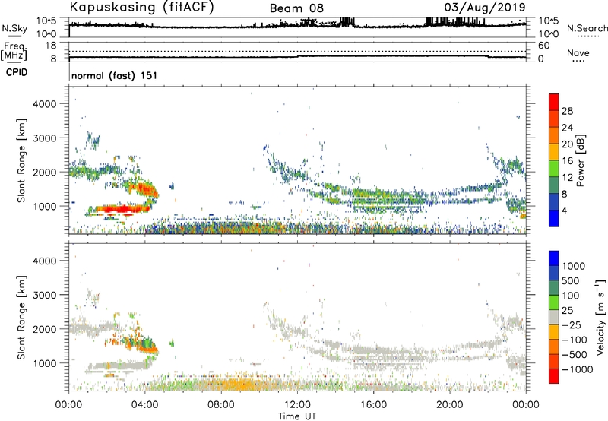
Task: Click the "Slant Range [km]" label of power panel
Action: click(x=21, y=160)
